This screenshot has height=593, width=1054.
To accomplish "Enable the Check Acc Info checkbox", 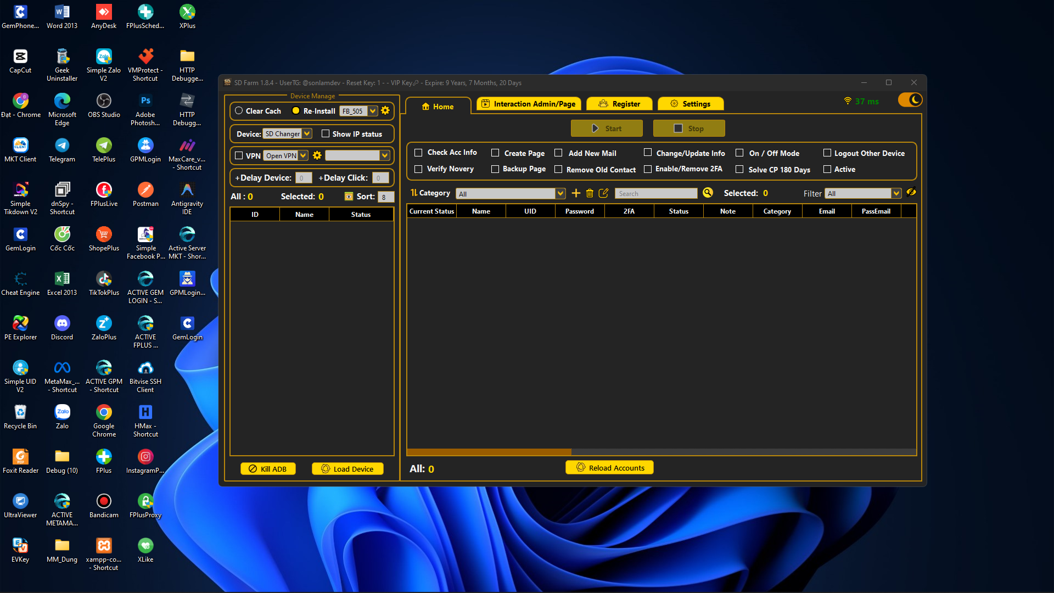I will coord(418,153).
